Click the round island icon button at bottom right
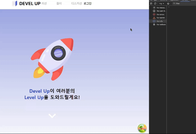Screen dimensions: 196x134 [142, 128]
